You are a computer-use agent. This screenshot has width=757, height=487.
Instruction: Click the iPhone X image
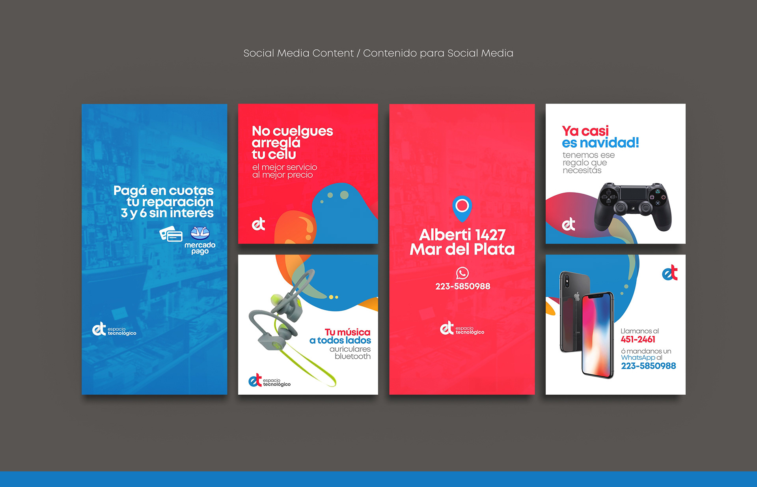587,324
